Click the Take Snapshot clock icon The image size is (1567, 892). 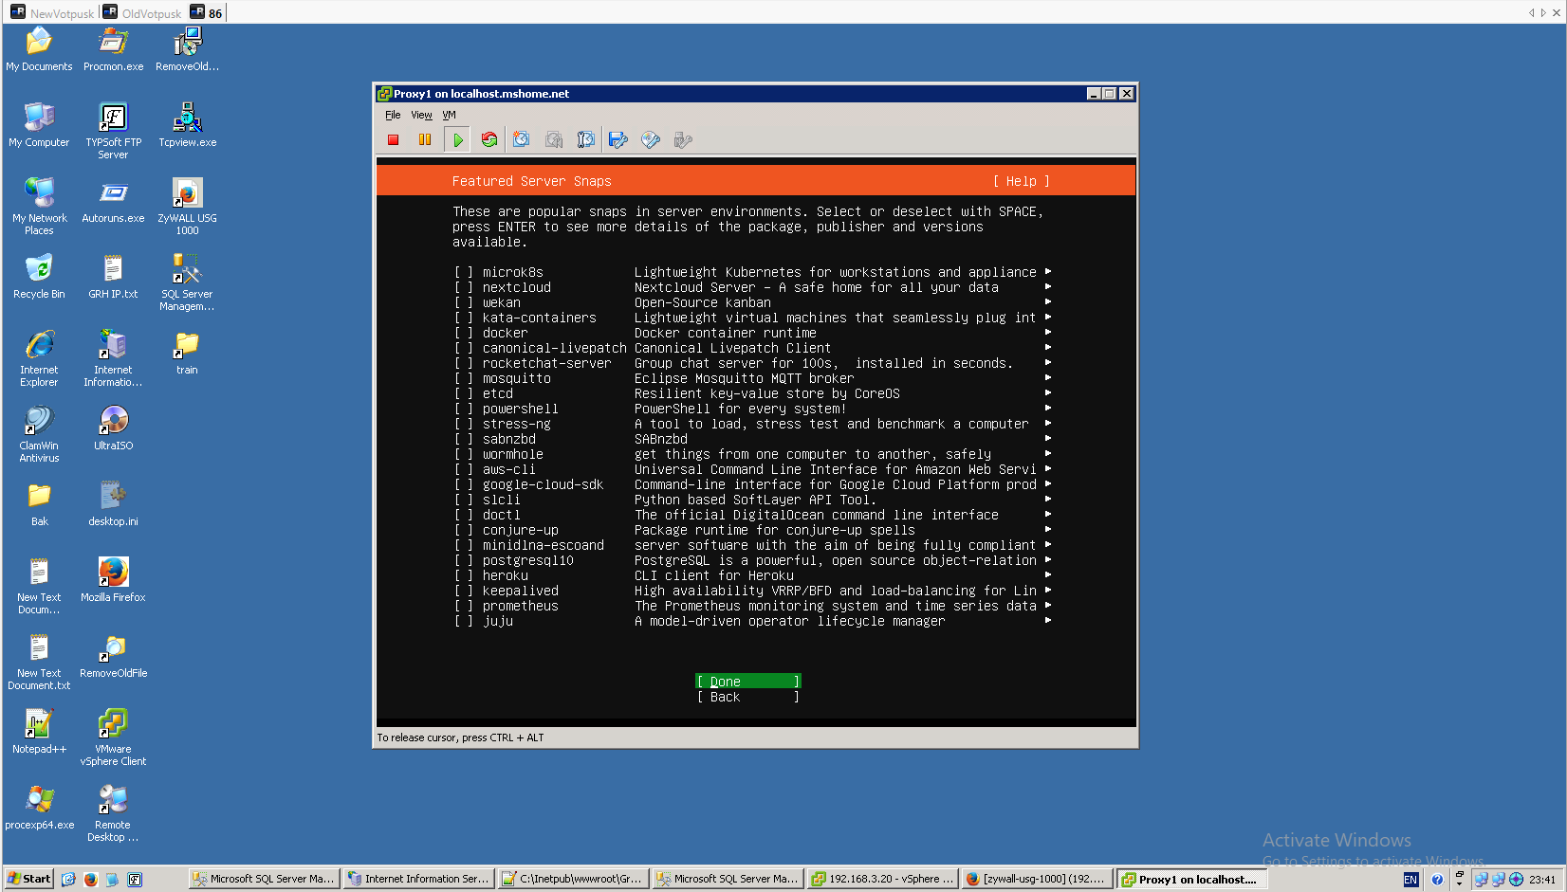tap(522, 140)
